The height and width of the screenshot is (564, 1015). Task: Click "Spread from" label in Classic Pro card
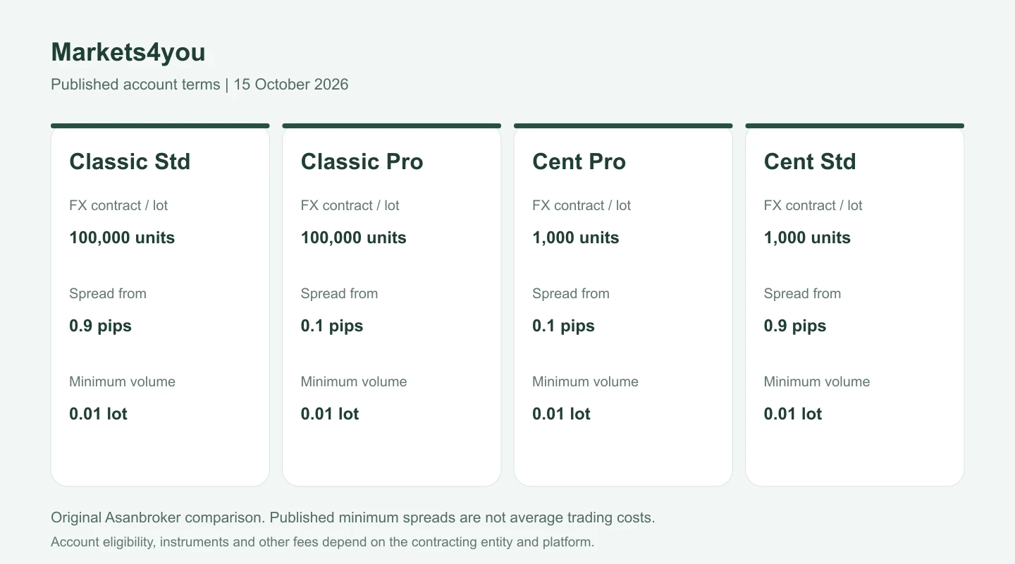(339, 294)
